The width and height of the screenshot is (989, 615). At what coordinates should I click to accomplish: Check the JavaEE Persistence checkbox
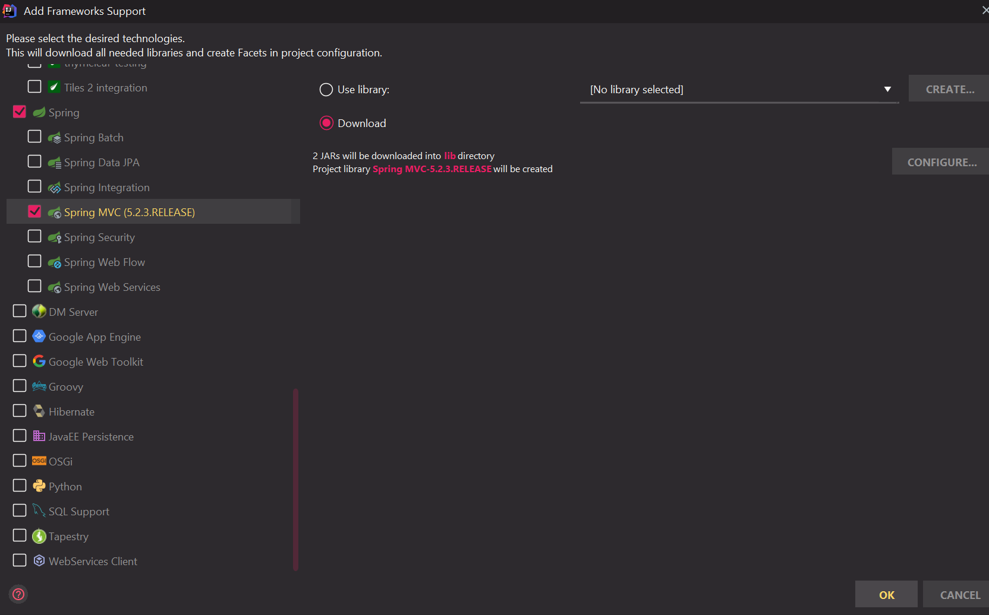20,436
